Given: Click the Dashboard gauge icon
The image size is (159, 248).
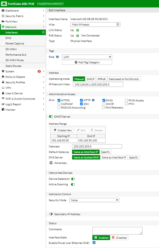Looking at the screenshot, I should pyautogui.click(x=3, y=10).
